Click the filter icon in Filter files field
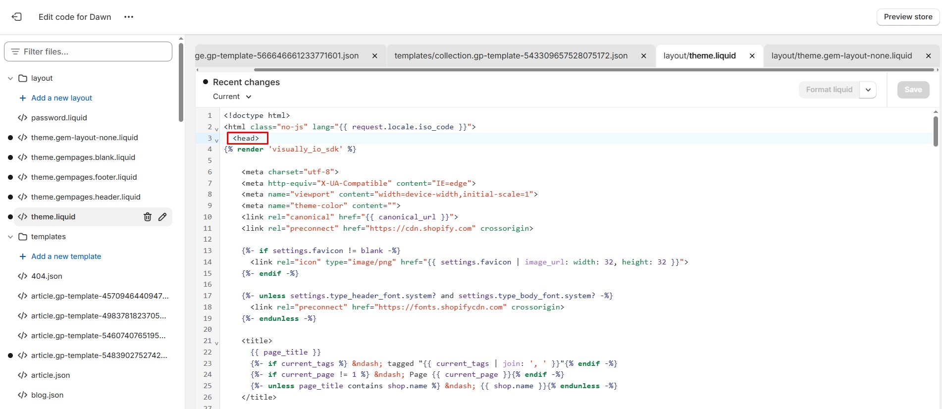The image size is (942, 409). 15,51
